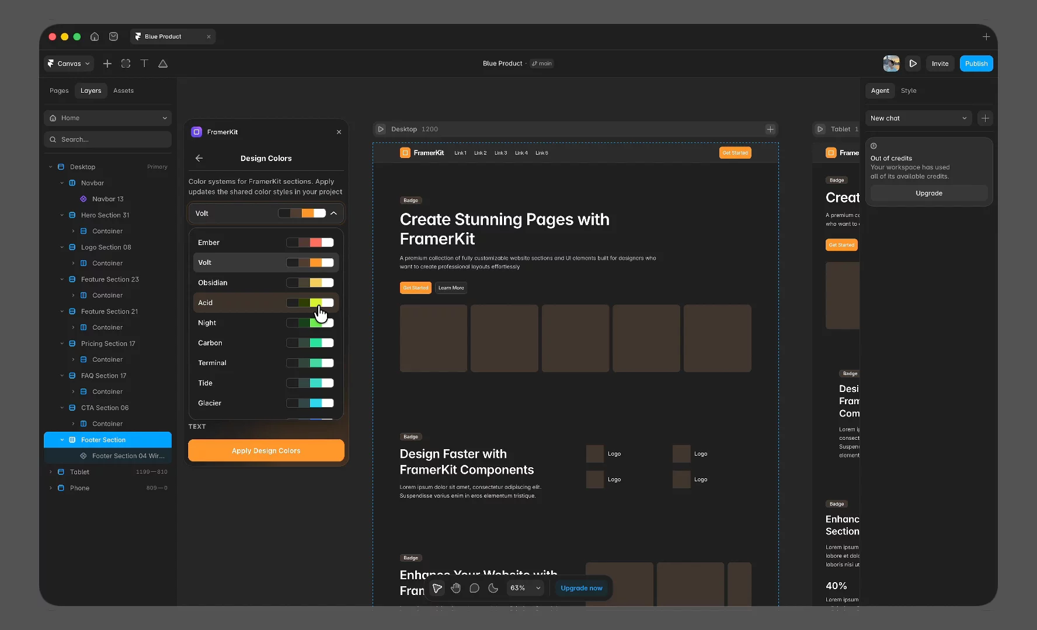Viewport: 1037px width, 630px height.
Task: Toggle dark mode moon icon
Action: [x=493, y=588]
